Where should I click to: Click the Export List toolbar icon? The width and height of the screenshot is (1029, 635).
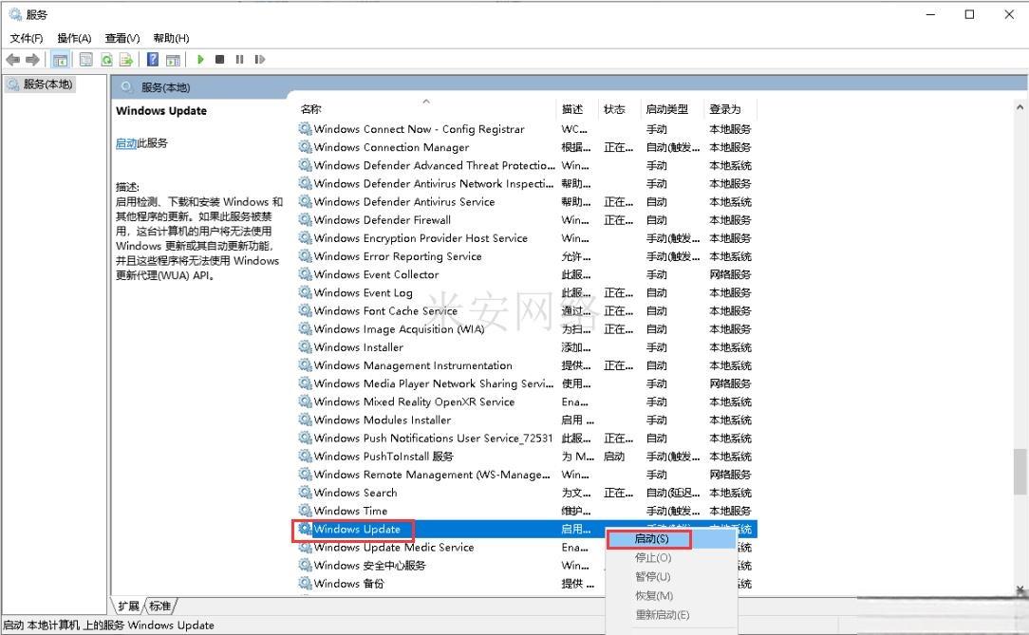pos(126,60)
